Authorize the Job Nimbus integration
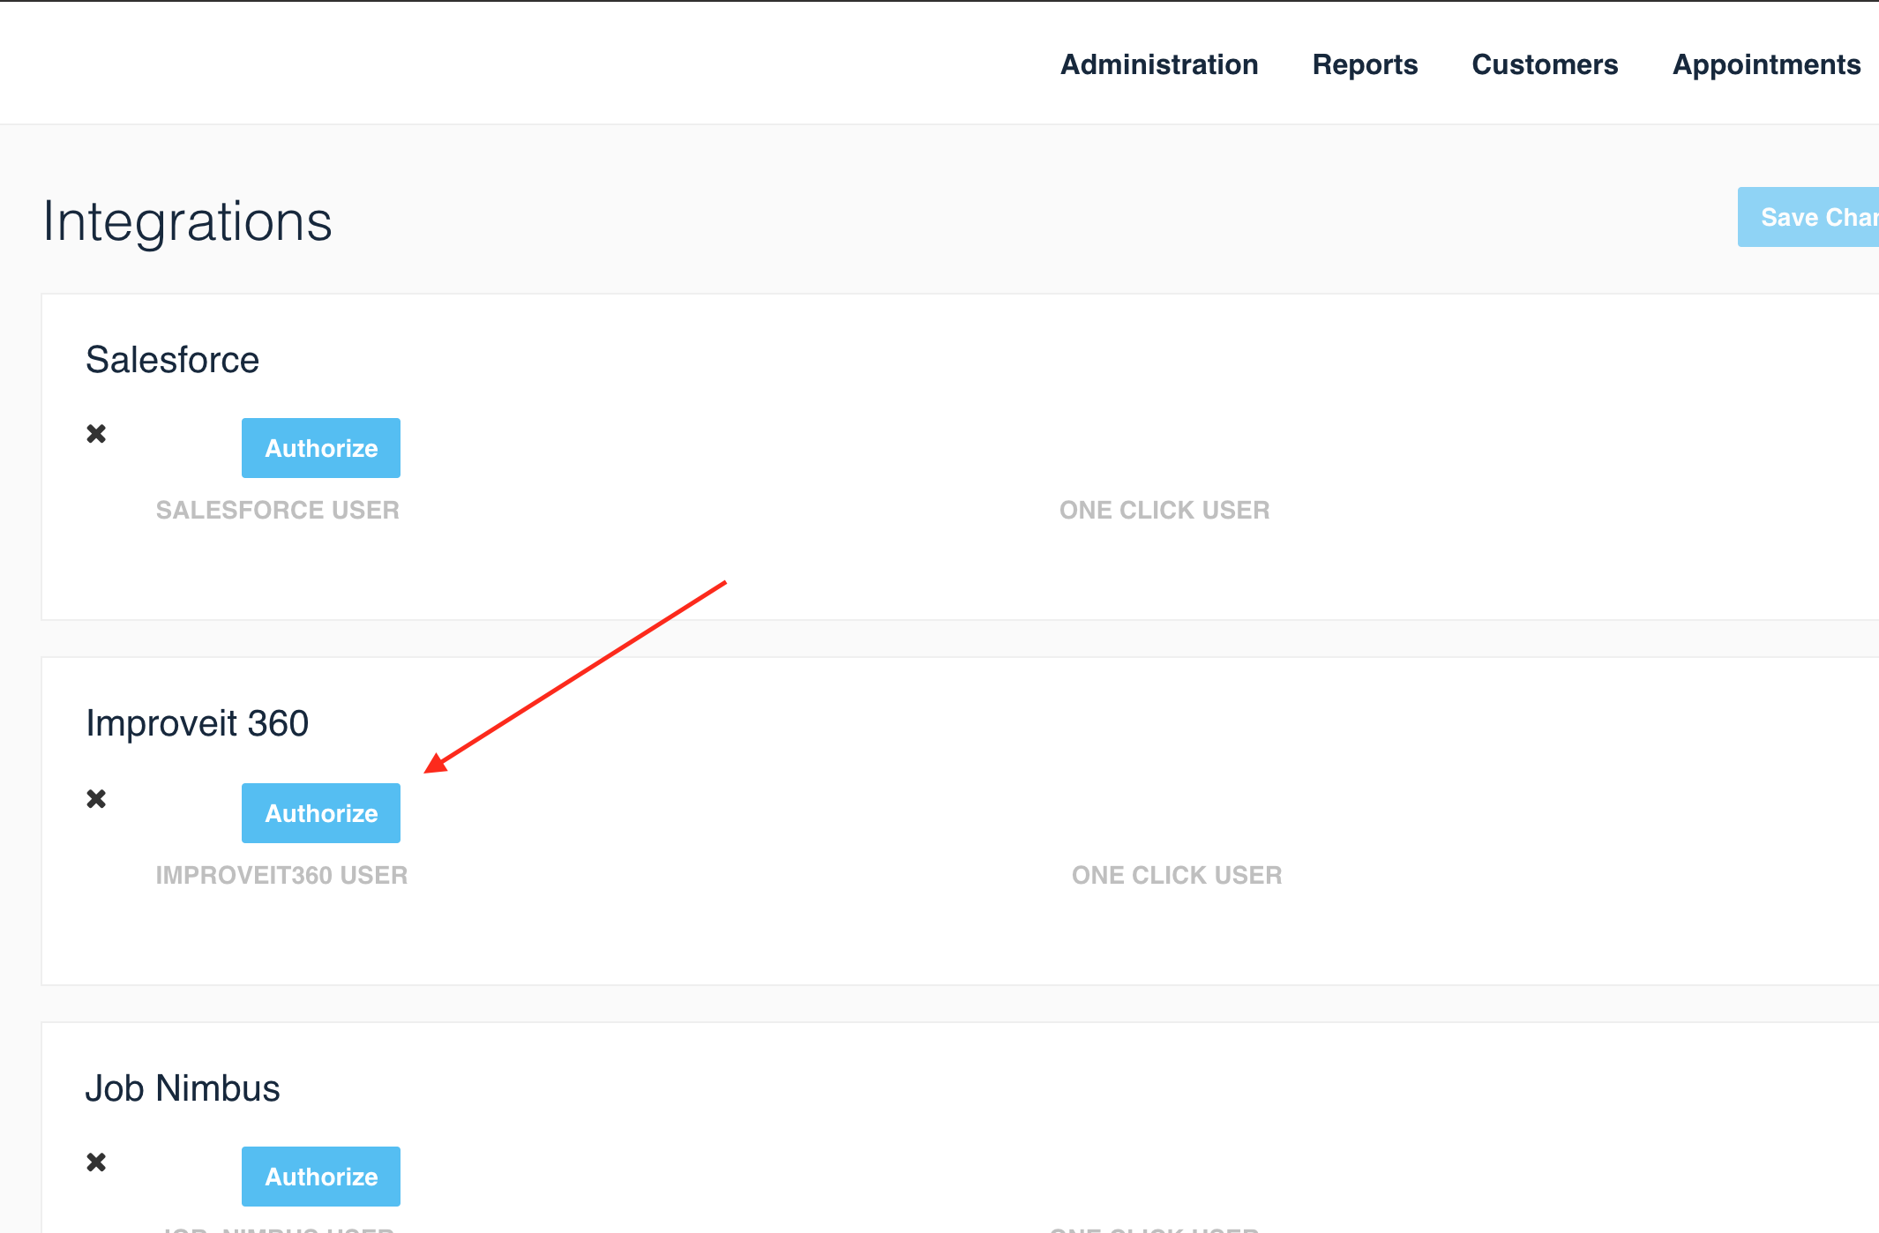This screenshot has width=1879, height=1233. (321, 1177)
